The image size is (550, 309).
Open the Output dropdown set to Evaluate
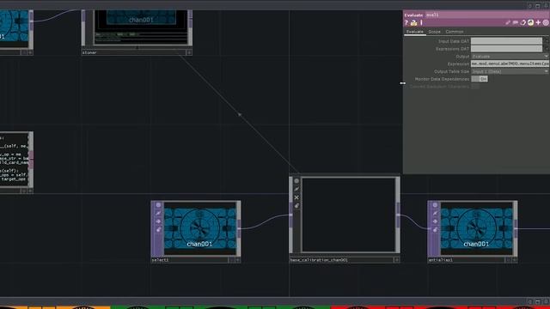[x=510, y=56]
